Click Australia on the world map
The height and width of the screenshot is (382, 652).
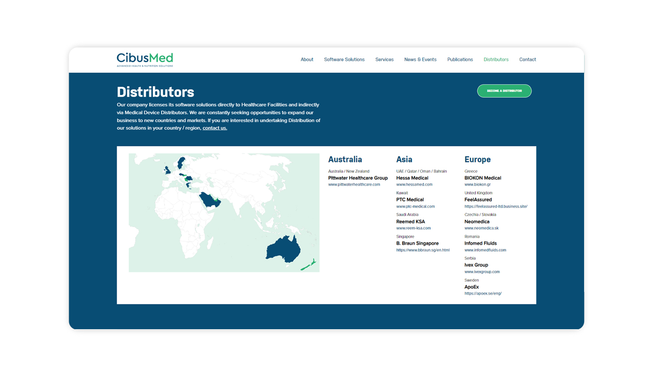pyautogui.click(x=282, y=249)
